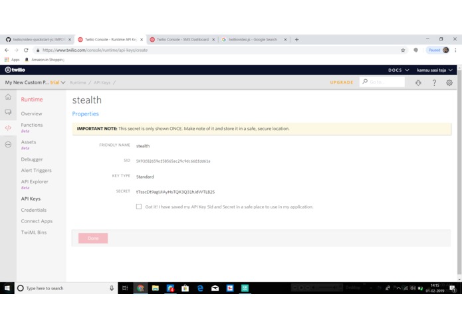The width and height of the screenshot is (462, 328).
Task: Open the Mail app from the taskbar
Action: [215, 288]
